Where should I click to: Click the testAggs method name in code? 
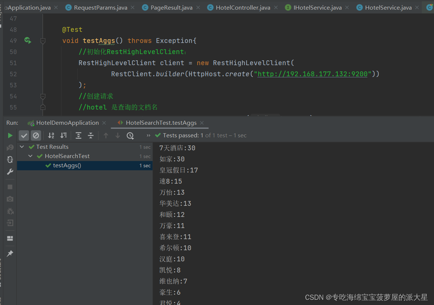(99, 41)
